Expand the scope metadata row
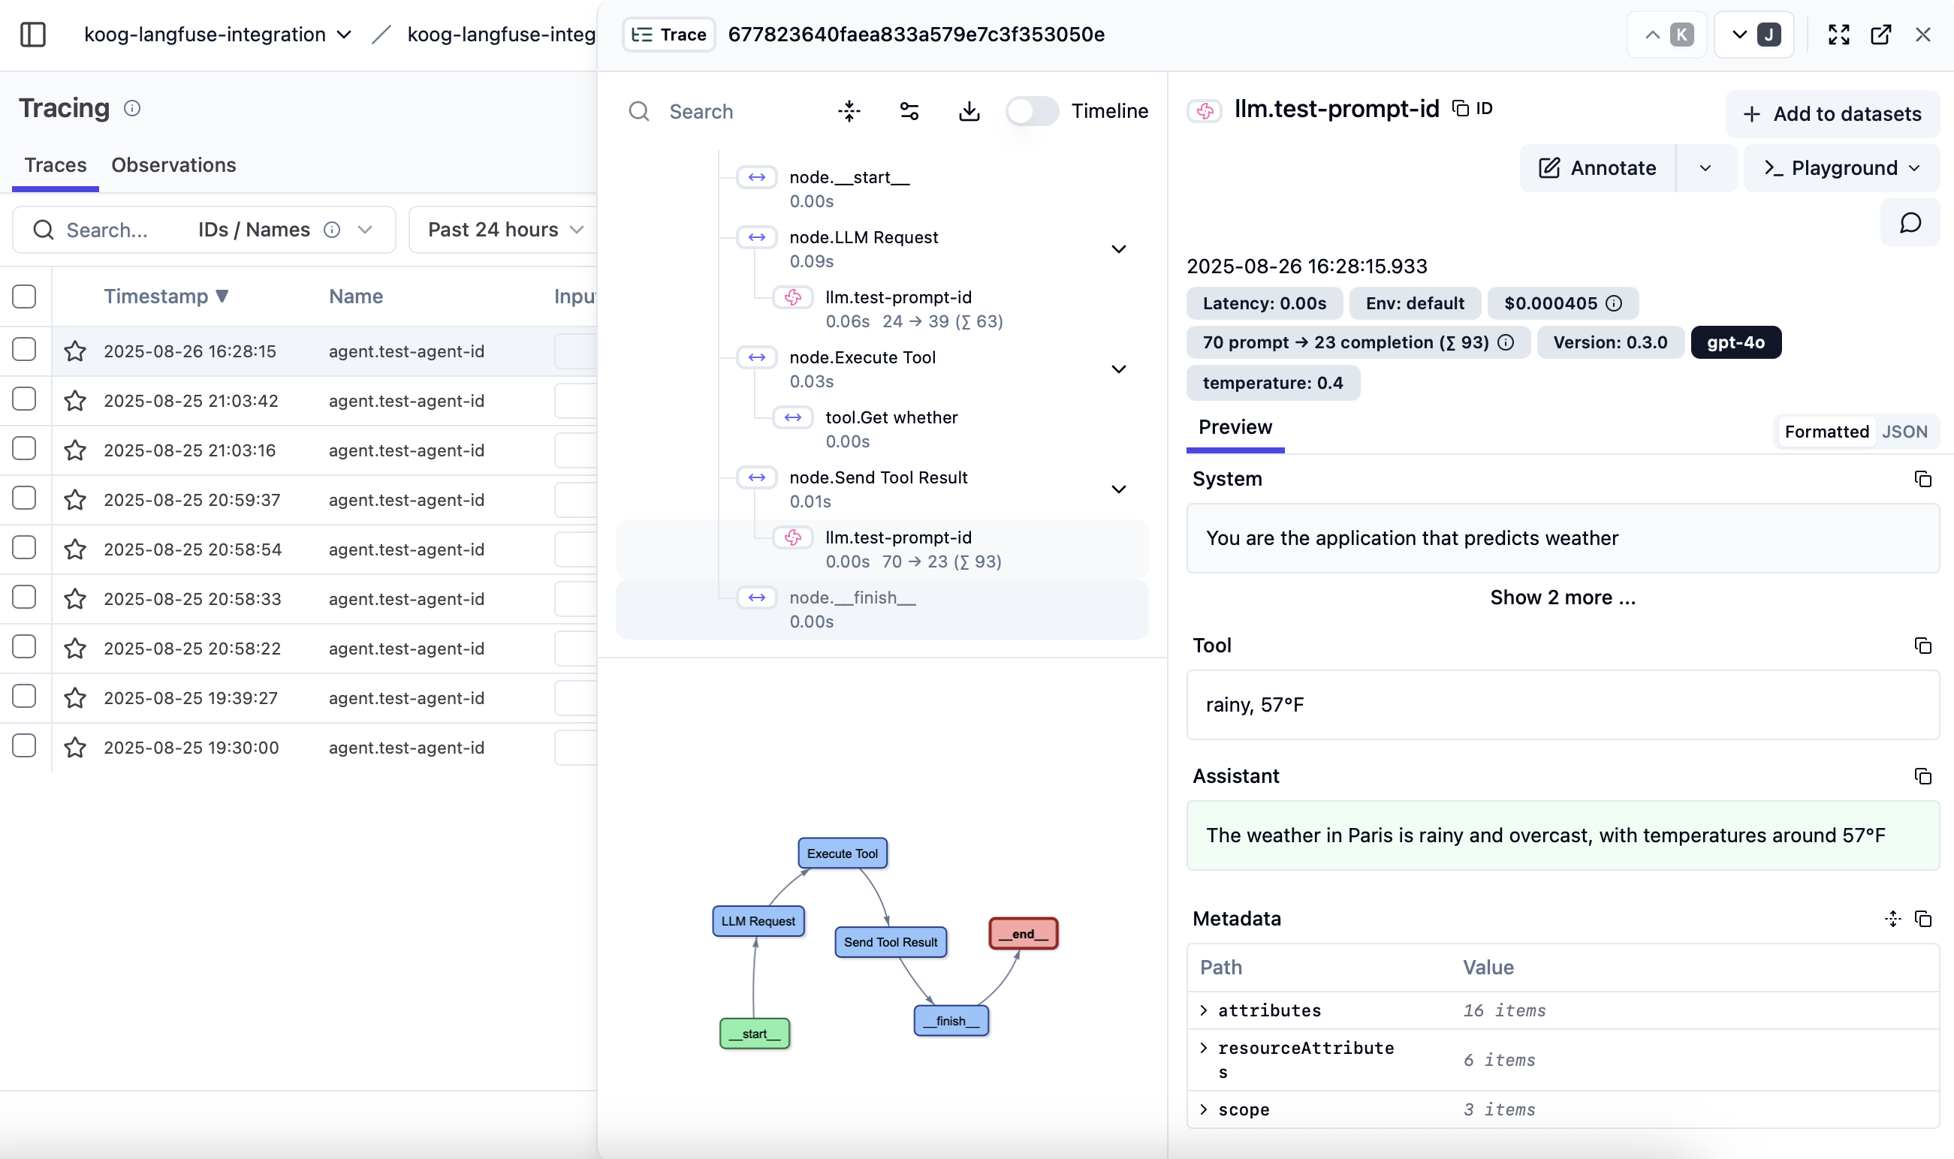Image resolution: width=1954 pixels, height=1159 pixels. pyautogui.click(x=1204, y=1109)
